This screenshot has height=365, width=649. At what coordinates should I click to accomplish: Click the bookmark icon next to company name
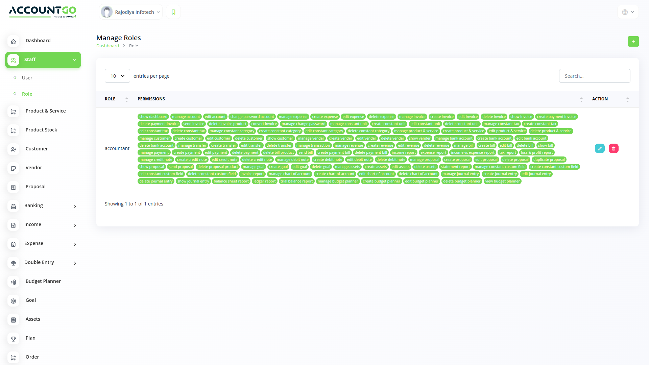tap(173, 12)
